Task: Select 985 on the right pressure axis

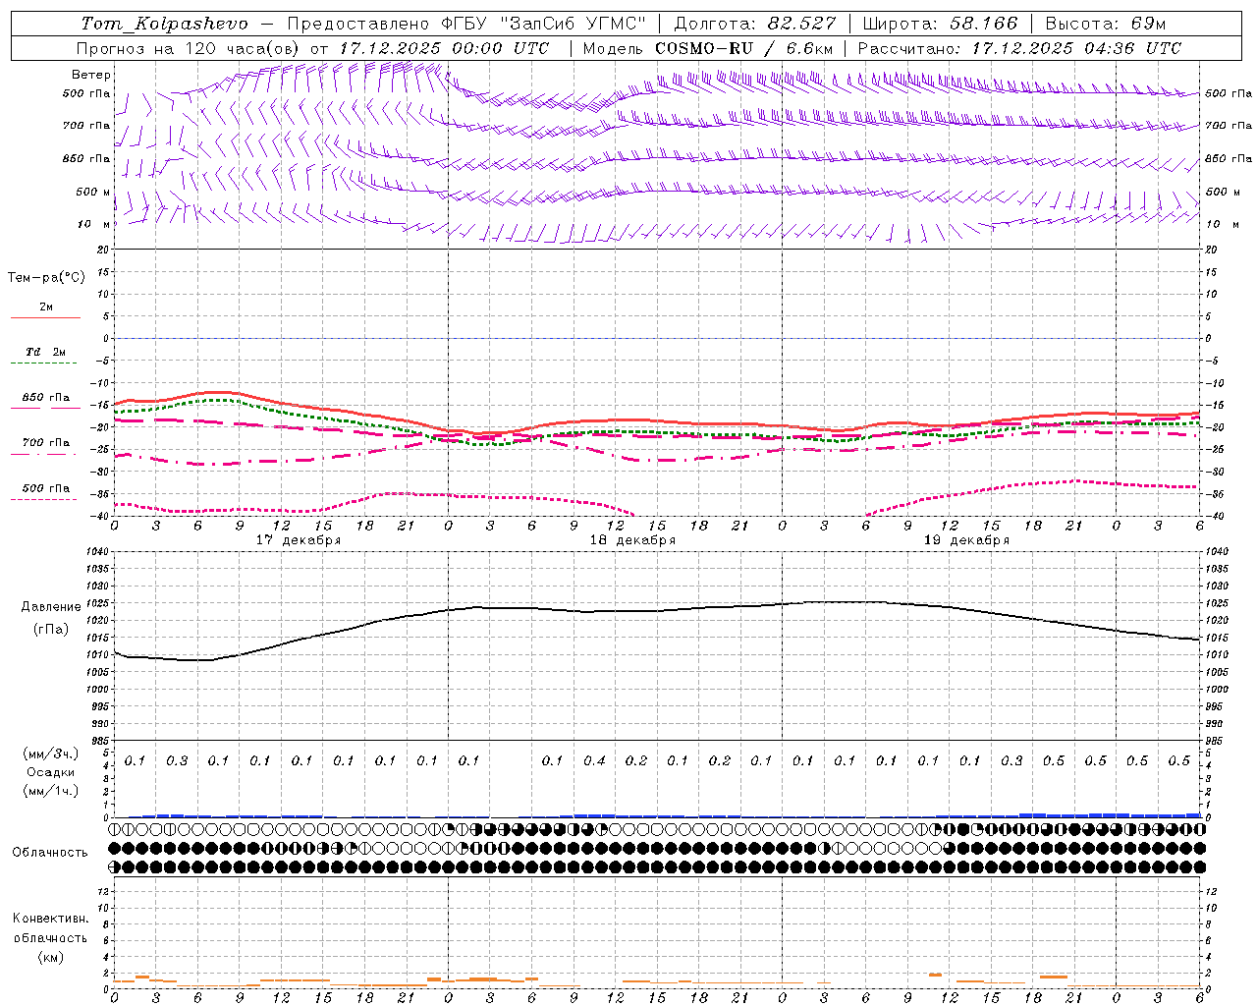Action: pos(1214,741)
